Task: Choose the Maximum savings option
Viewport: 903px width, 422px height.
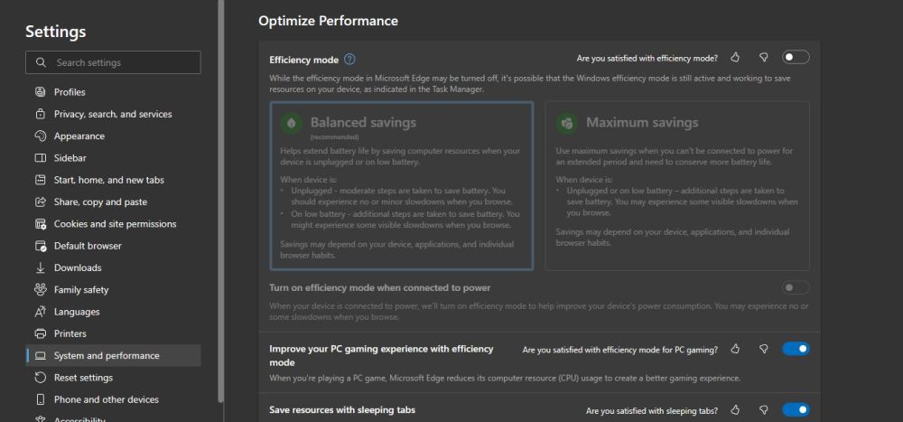Action: [x=677, y=185]
